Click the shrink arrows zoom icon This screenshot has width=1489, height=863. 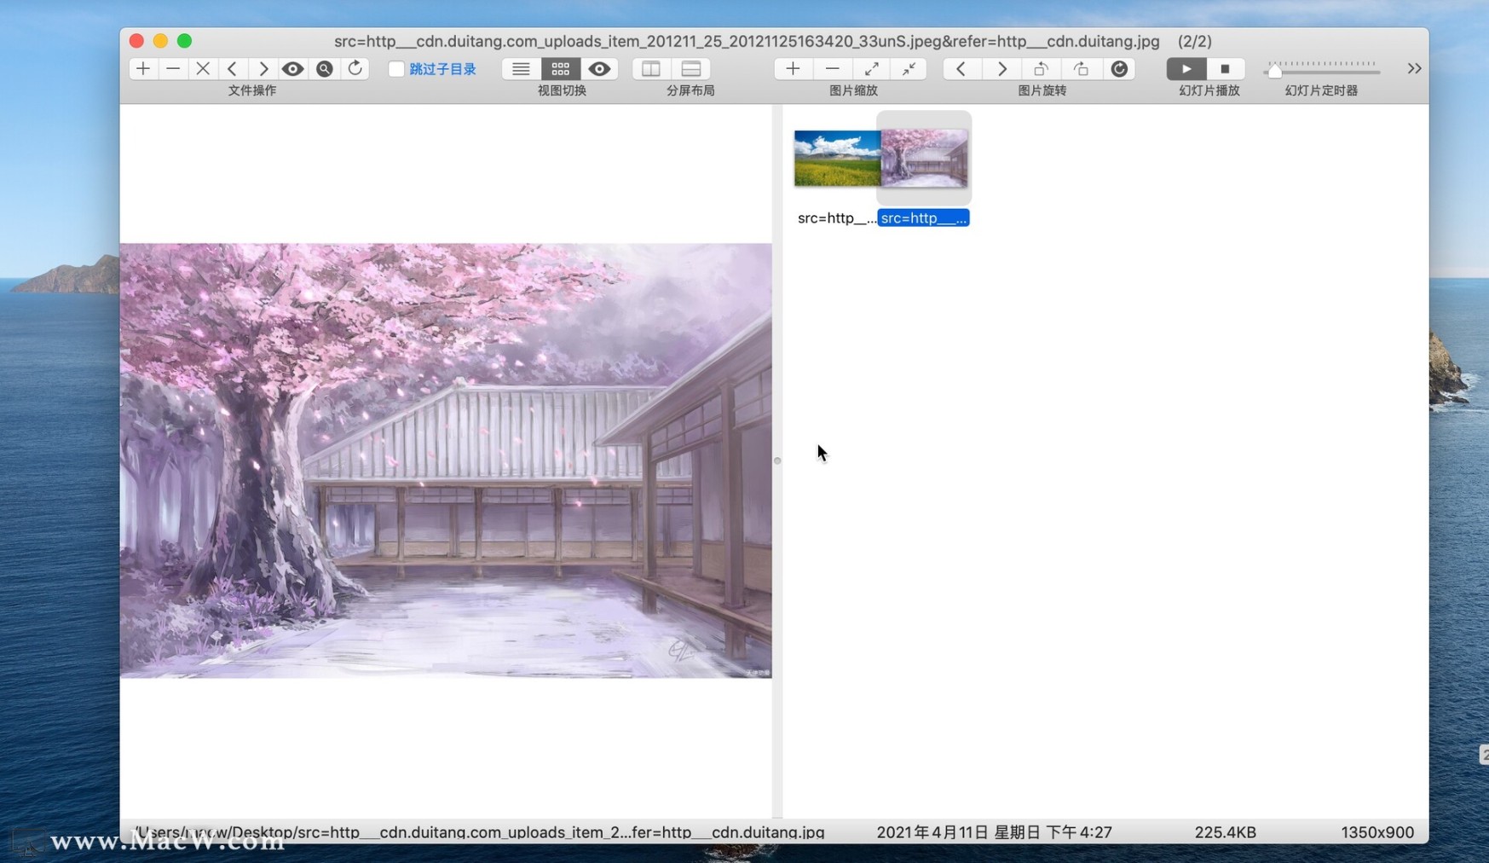(909, 69)
